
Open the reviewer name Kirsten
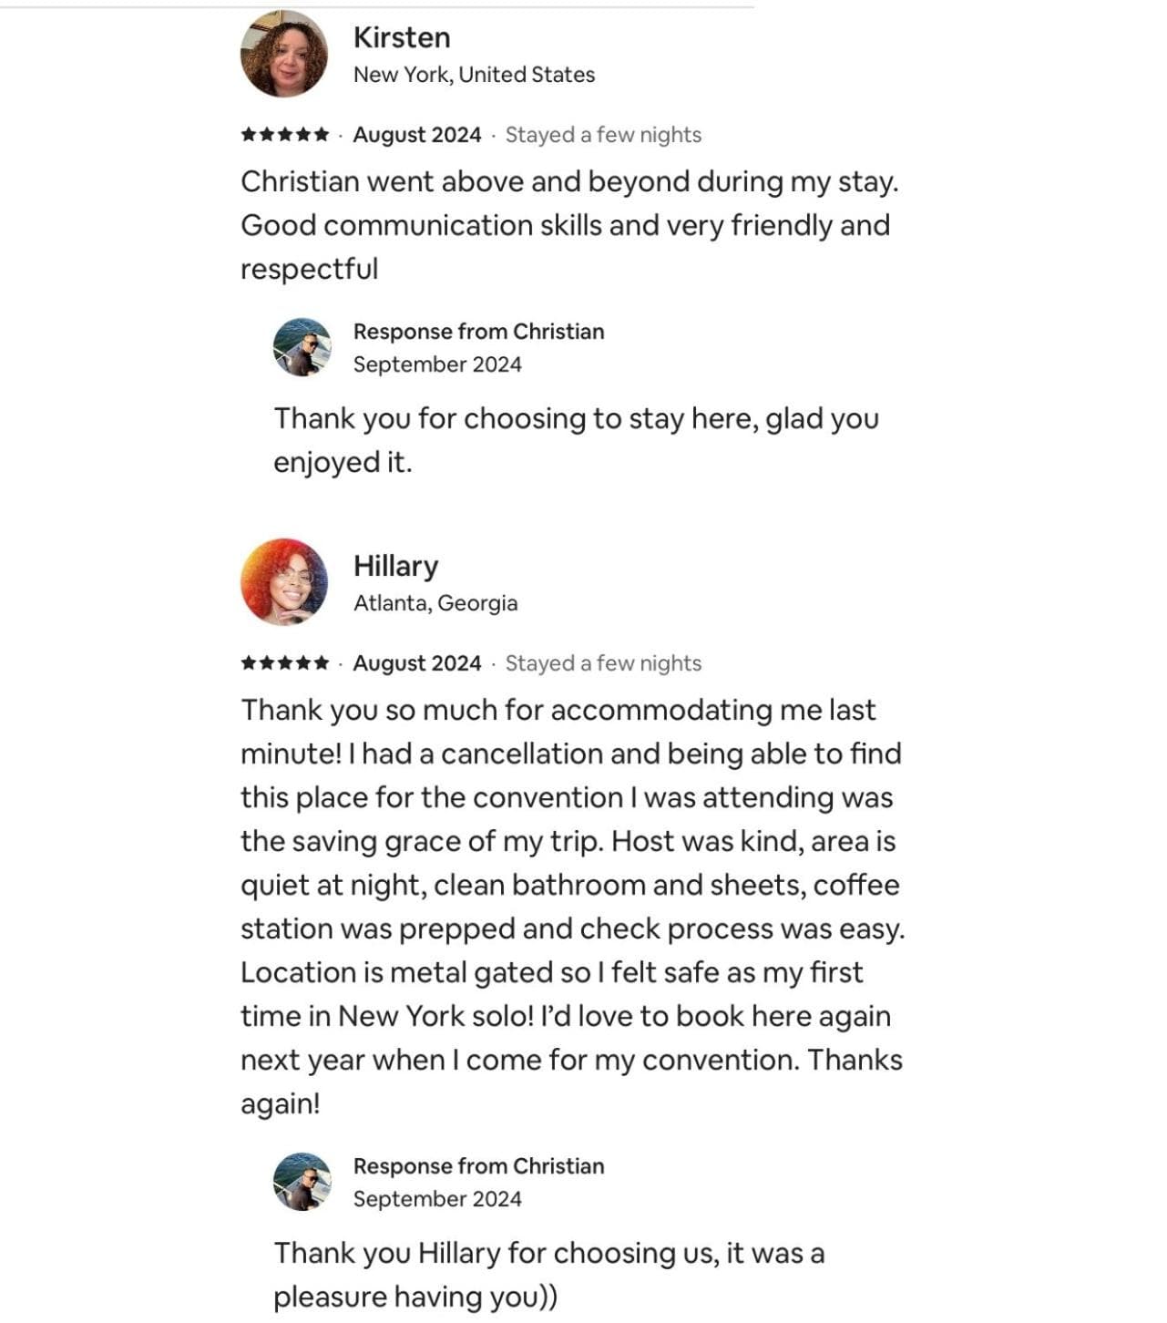pos(402,37)
